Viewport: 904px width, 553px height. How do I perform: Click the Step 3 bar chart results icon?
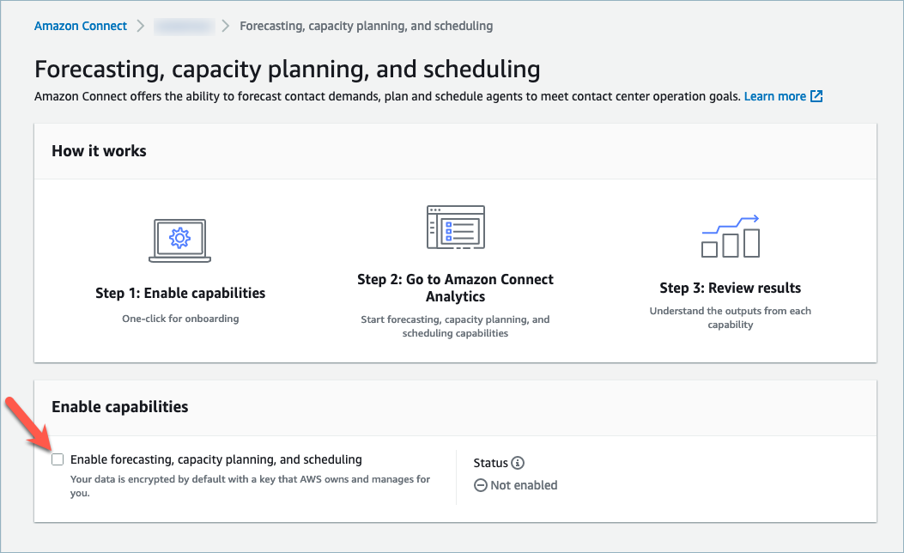tap(730, 235)
